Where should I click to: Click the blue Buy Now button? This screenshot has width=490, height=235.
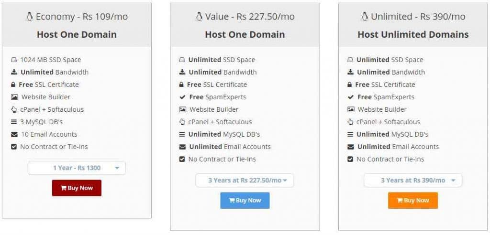coord(245,200)
